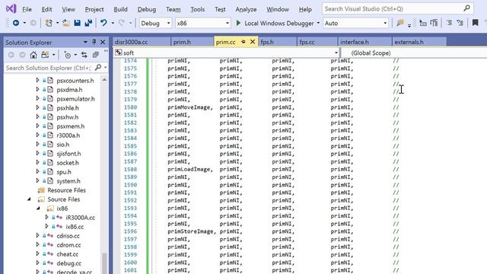Open the Global Scope dropdown
487x274 pixels.
pyautogui.click(x=414, y=53)
